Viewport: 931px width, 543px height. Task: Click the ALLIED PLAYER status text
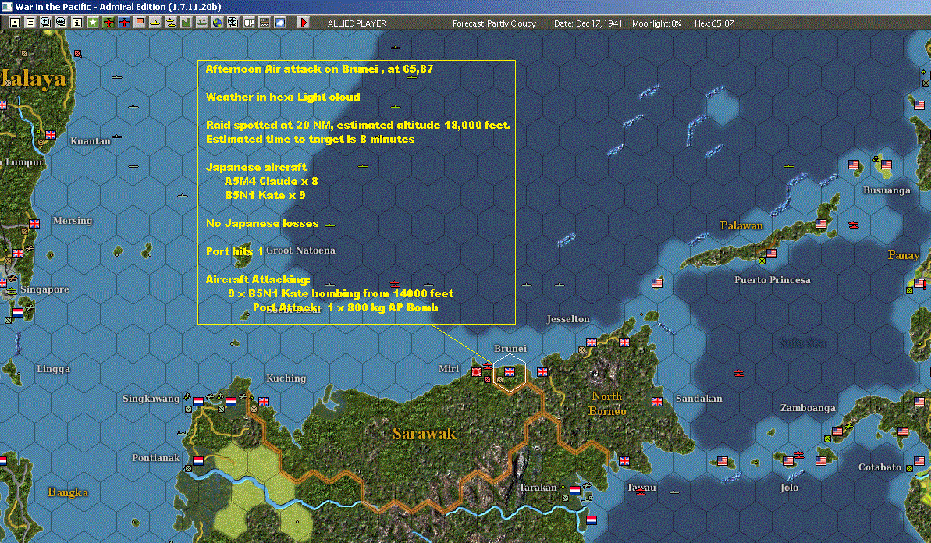pyautogui.click(x=357, y=23)
